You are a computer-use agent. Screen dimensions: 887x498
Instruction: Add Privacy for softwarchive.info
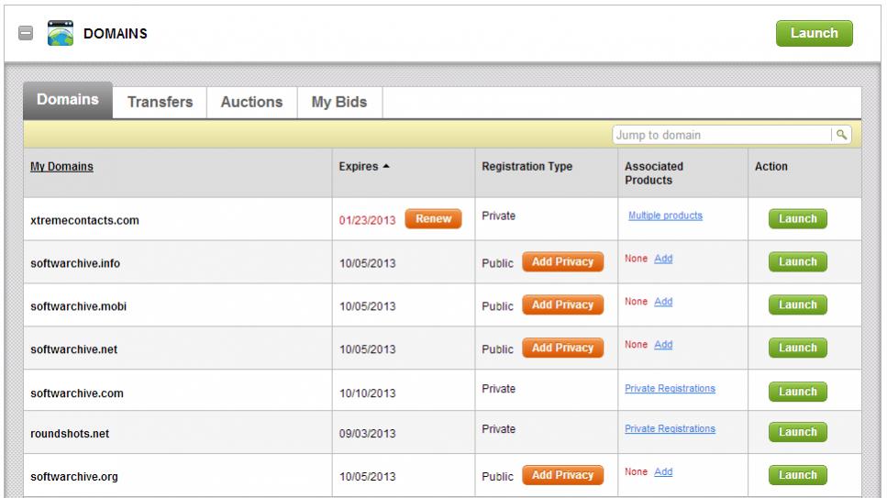pyautogui.click(x=562, y=262)
